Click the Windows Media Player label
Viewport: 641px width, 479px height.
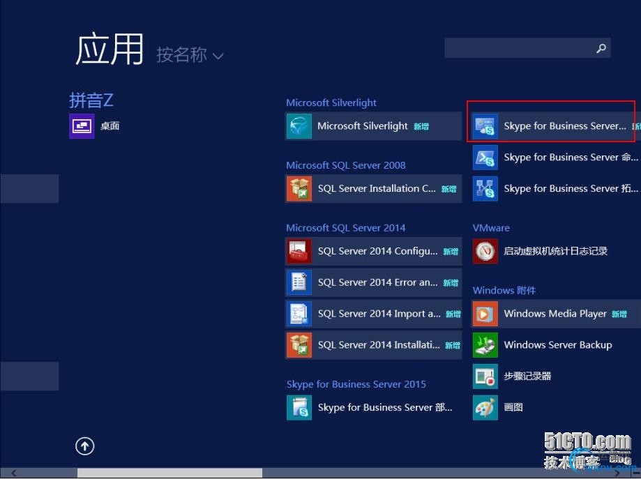pyautogui.click(x=555, y=314)
